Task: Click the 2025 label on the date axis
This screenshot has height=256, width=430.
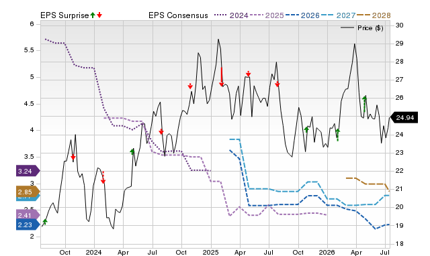Action: pyautogui.click(x=210, y=252)
